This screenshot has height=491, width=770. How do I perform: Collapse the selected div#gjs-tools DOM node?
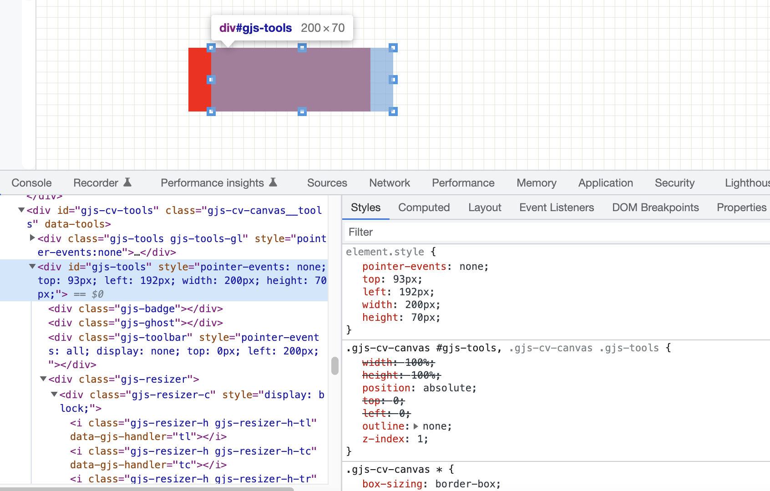(x=31, y=267)
